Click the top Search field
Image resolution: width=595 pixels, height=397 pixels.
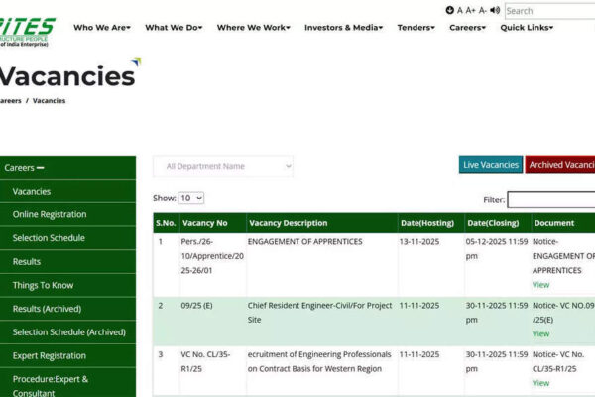(549, 11)
